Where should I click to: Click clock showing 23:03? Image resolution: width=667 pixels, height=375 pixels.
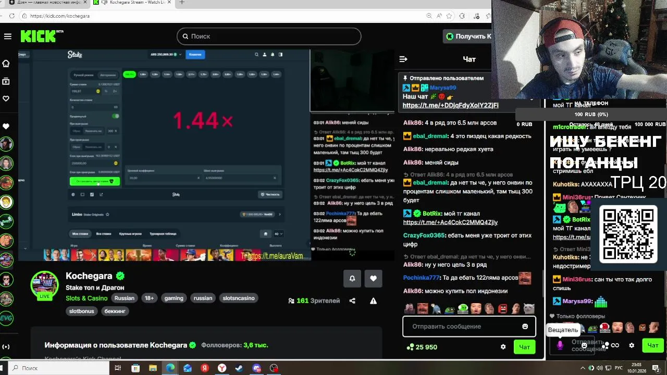coord(636,368)
